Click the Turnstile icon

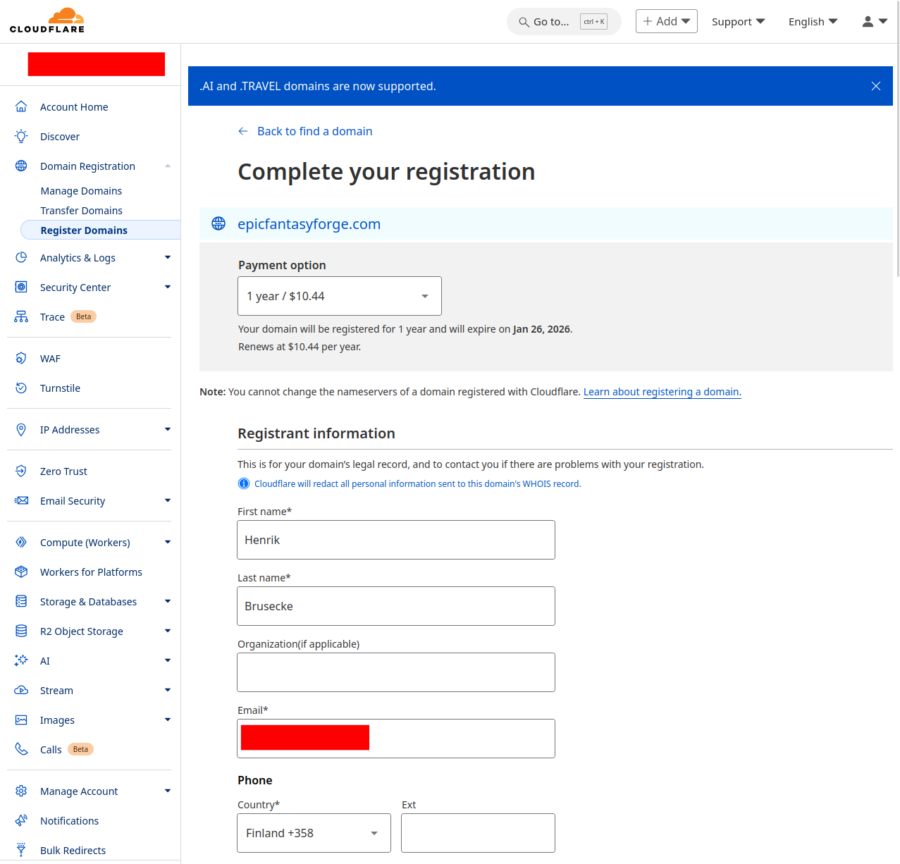click(x=21, y=388)
